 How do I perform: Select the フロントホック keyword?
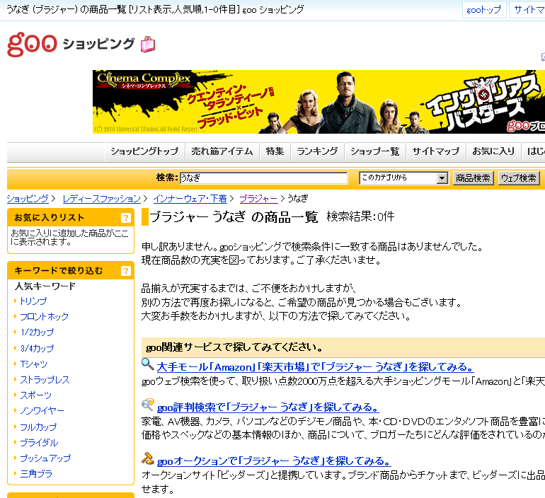(44, 317)
